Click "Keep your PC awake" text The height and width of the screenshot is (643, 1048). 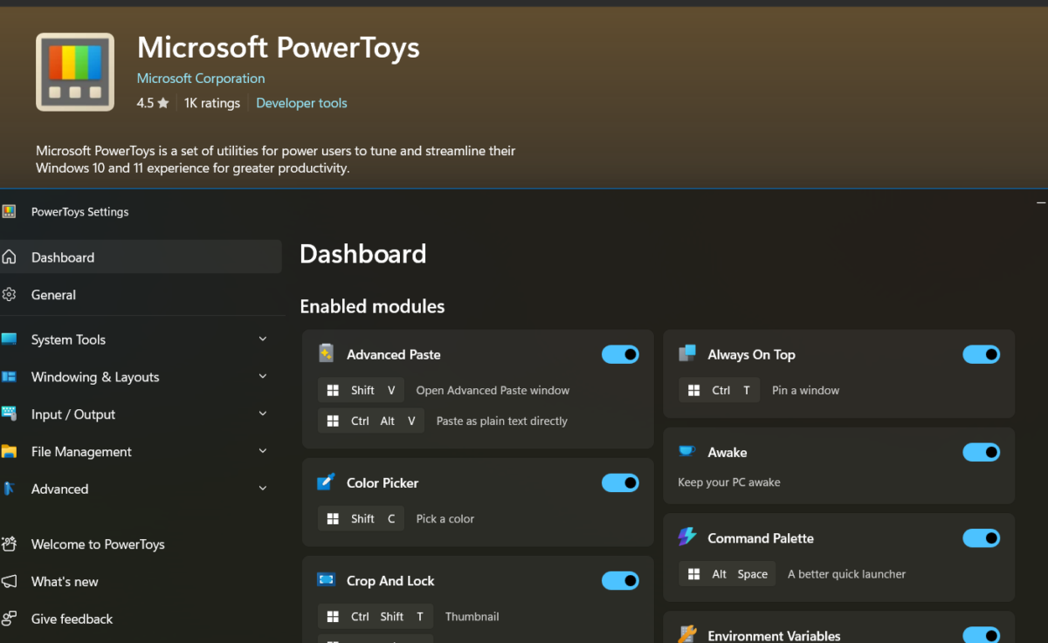(x=729, y=482)
